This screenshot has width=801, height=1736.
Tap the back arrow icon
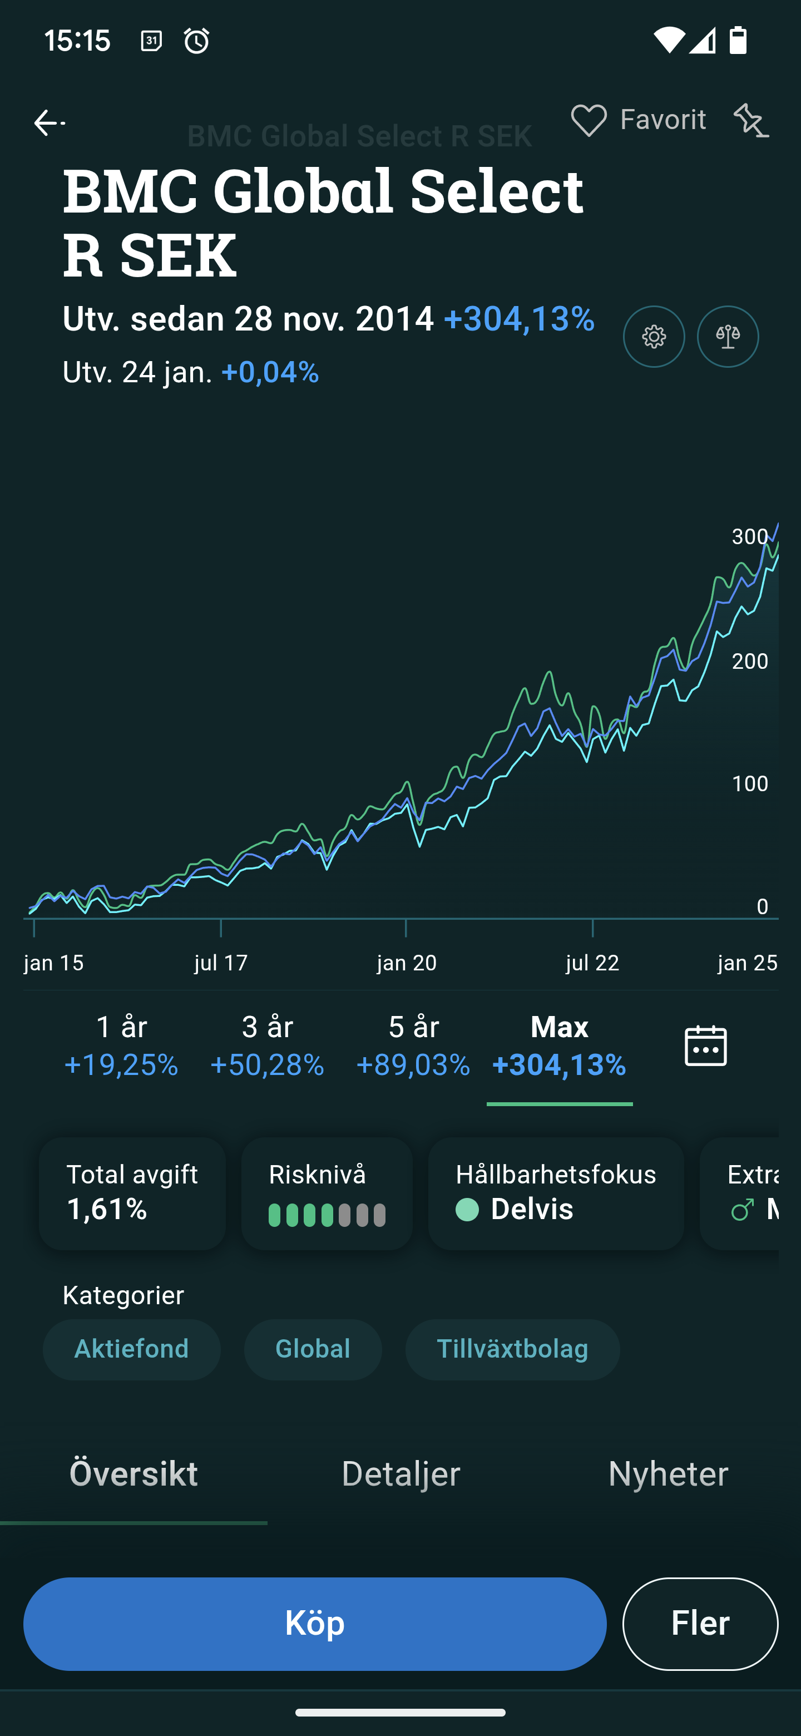coord(48,122)
